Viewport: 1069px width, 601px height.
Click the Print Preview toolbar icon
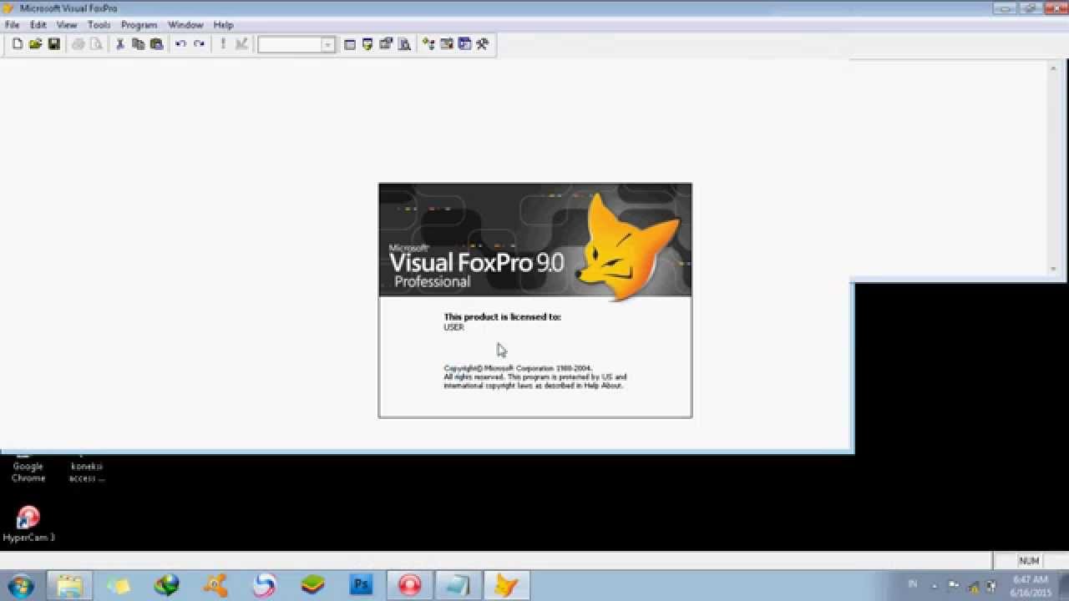click(96, 44)
